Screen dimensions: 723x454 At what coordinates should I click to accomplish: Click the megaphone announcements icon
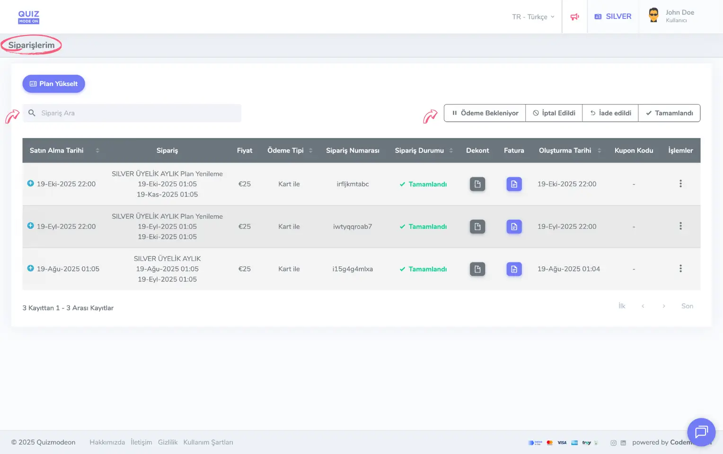(x=574, y=17)
